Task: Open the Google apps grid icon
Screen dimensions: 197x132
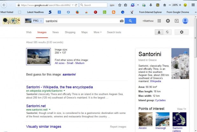Action: click(x=159, y=21)
